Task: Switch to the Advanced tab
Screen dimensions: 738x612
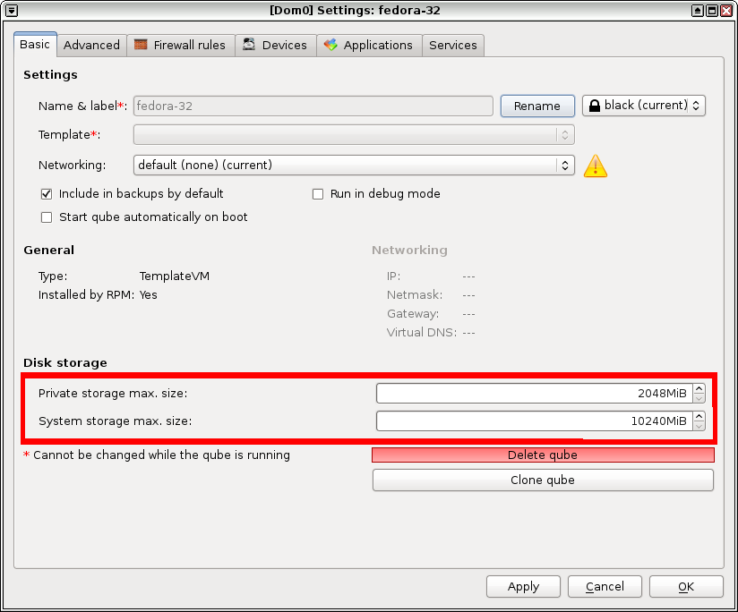Action: pos(91,44)
